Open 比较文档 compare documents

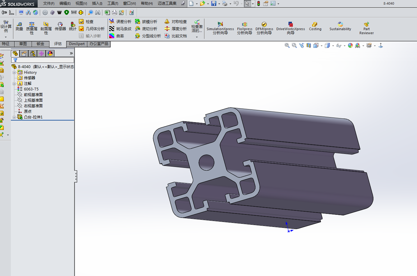click(x=176, y=36)
